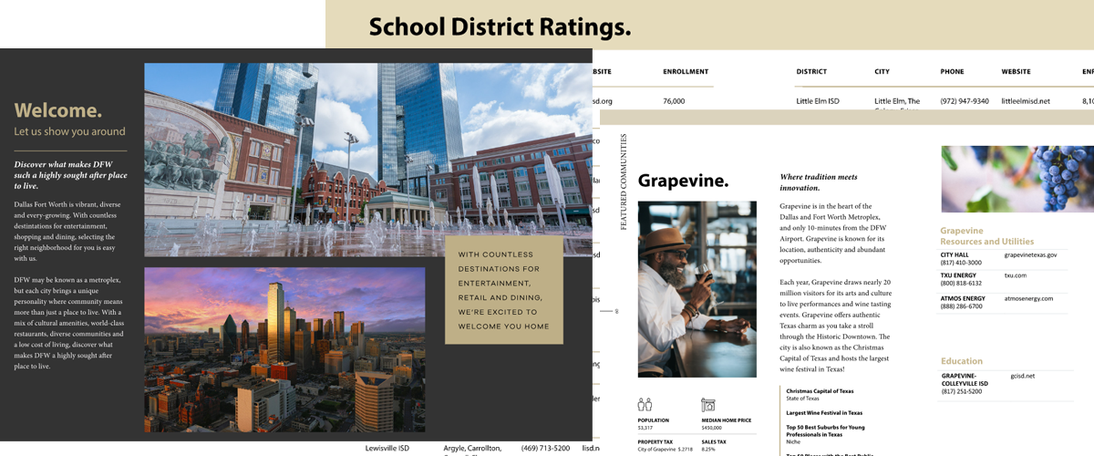Click the School District Ratings heading
Screen dimensions: 1094x456
coord(500,27)
